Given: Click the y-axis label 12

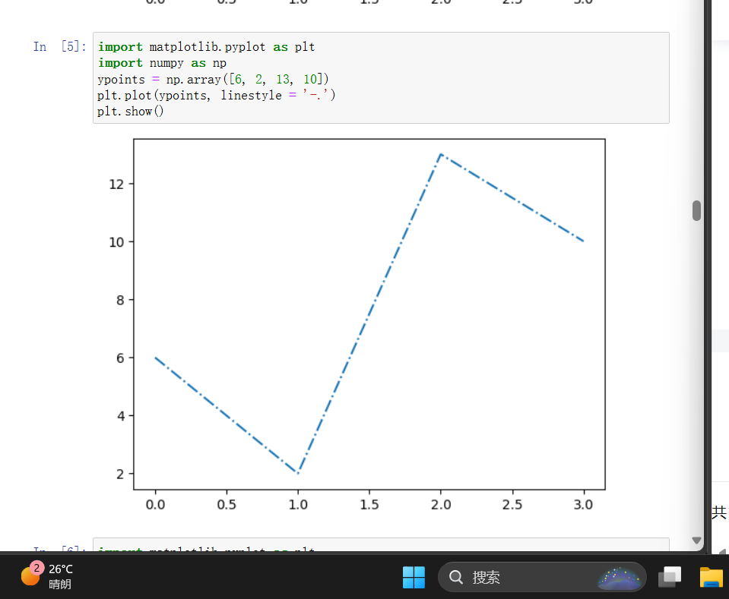Looking at the screenshot, I should pos(116,184).
